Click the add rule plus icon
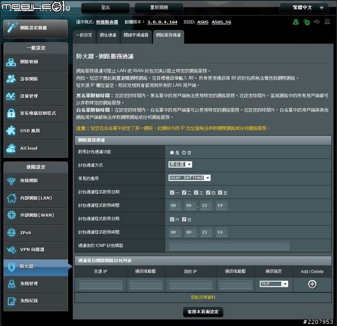The height and width of the screenshot is (326, 337). (x=312, y=284)
